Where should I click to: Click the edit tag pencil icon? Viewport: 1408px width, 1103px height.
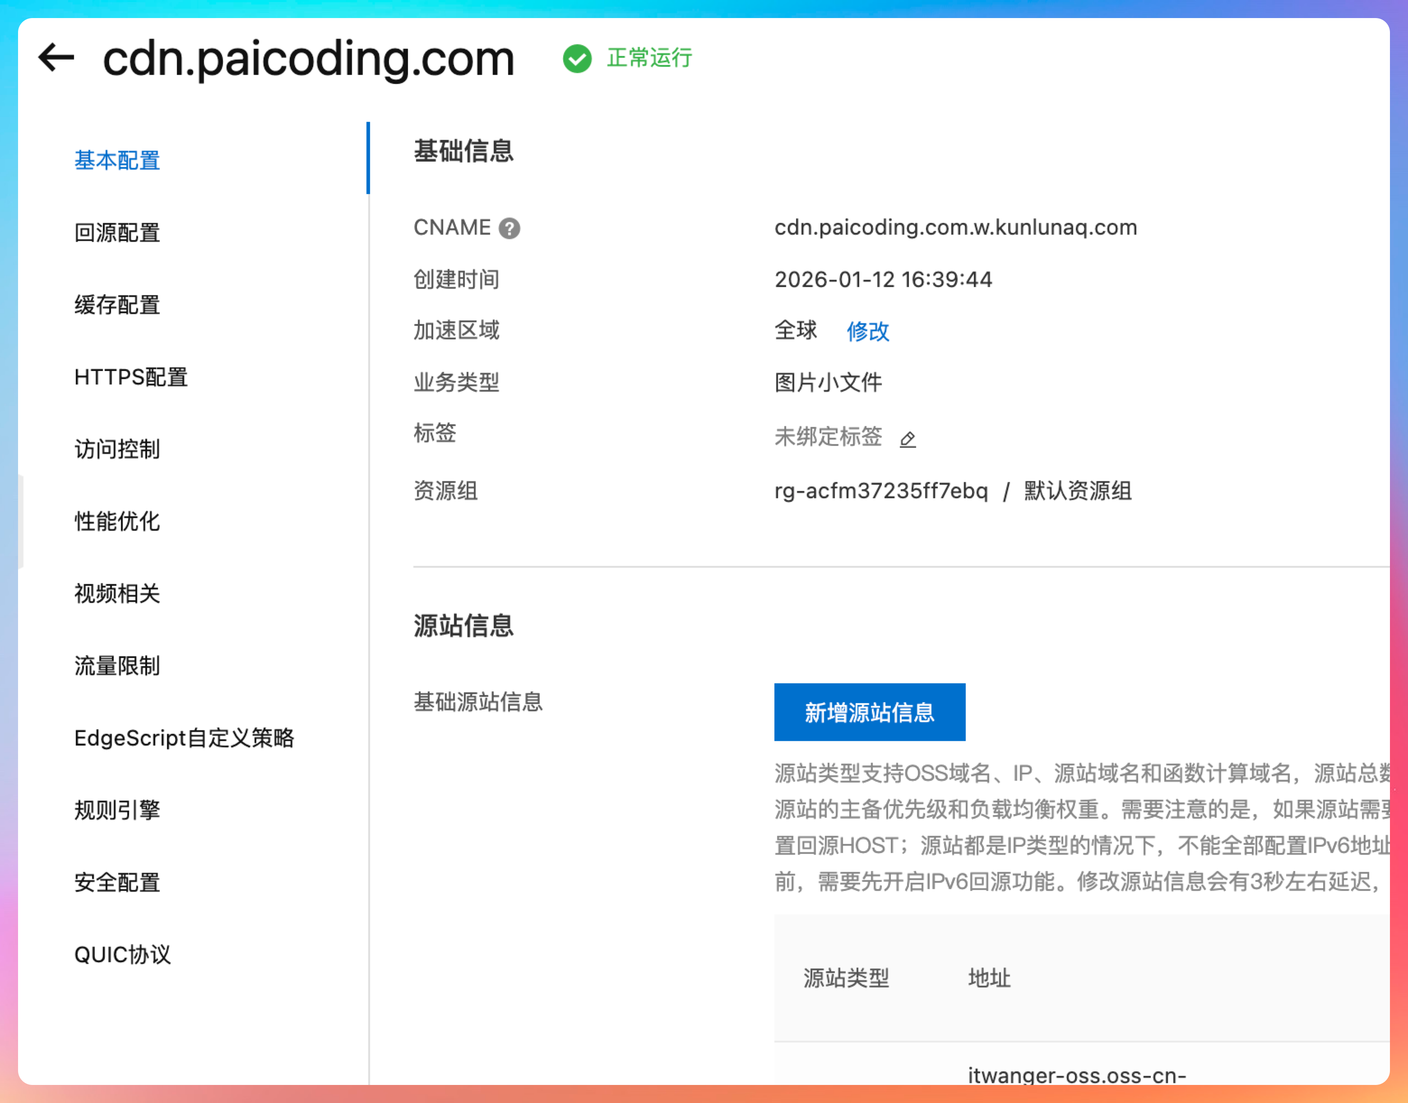coord(908,439)
